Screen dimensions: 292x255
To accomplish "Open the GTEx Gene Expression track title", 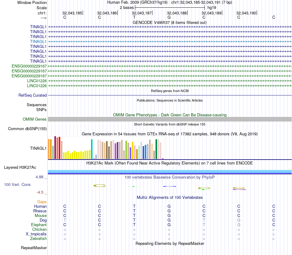I will 170,134.
